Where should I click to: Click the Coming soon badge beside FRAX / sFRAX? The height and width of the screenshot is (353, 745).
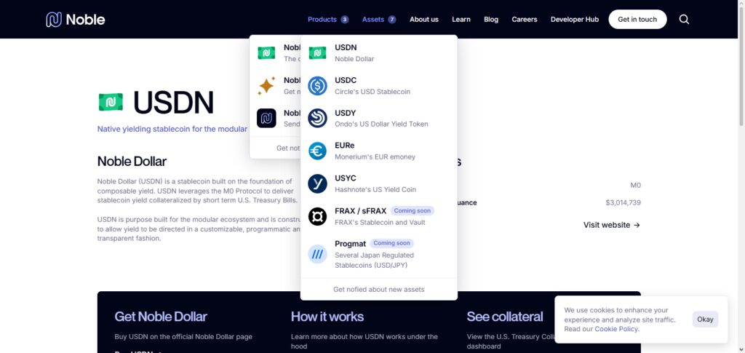413,210
